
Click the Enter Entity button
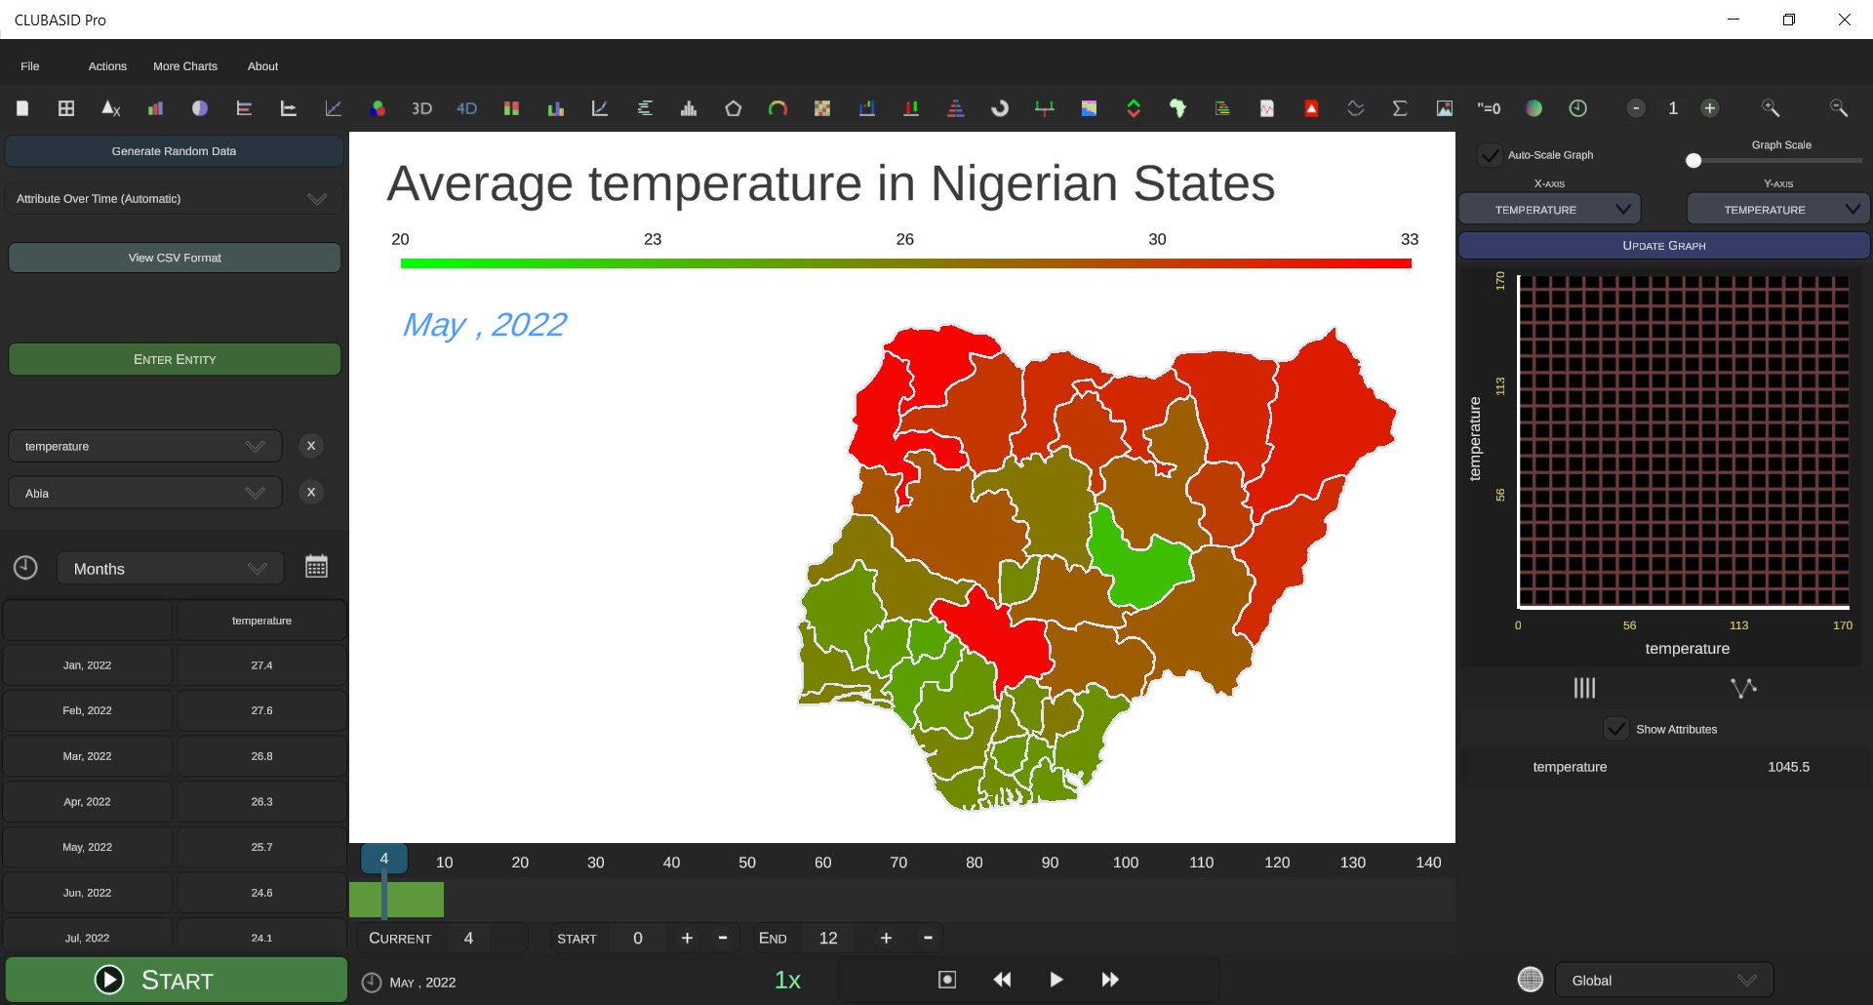click(175, 359)
